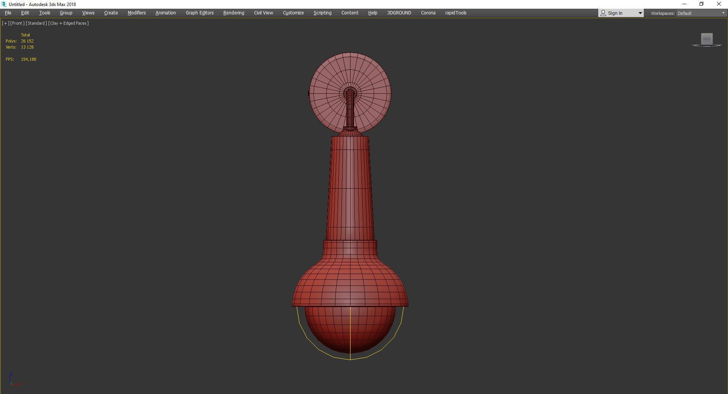The image size is (728, 394).
Task: Restore down the 3ds Max window
Action: pos(701,4)
